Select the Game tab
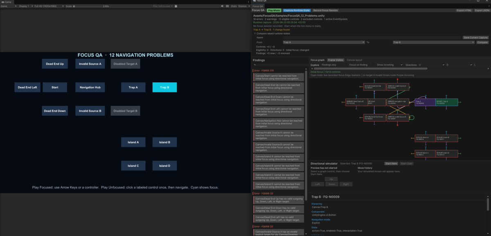Image resolution: width=491 pixels, height=236 pixels. pyautogui.click(x=8, y=2)
